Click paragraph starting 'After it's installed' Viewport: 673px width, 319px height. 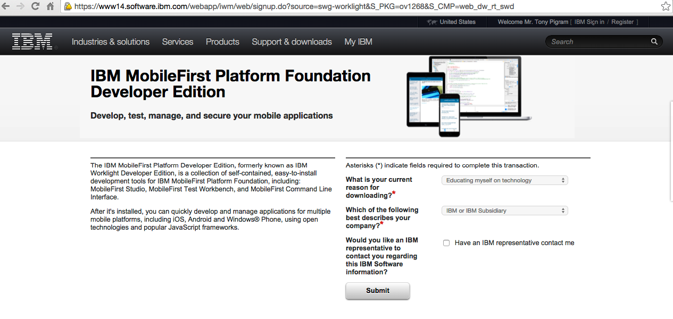coord(210,220)
